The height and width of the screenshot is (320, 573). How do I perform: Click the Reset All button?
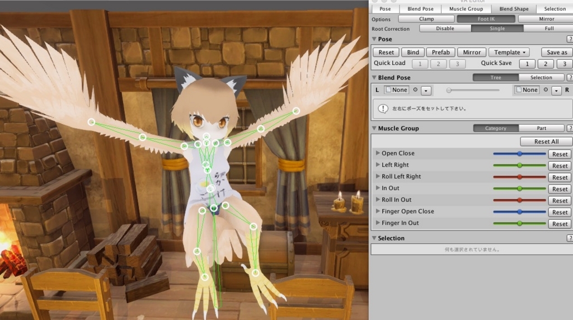tap(546, 142)
